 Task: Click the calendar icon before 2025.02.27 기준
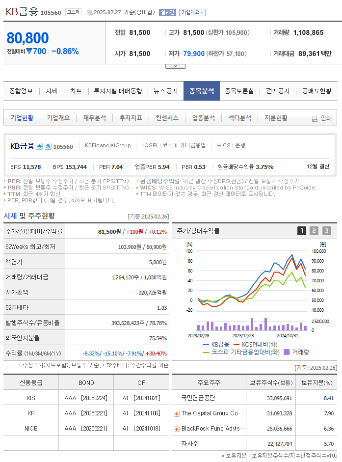tap(90, 13)
